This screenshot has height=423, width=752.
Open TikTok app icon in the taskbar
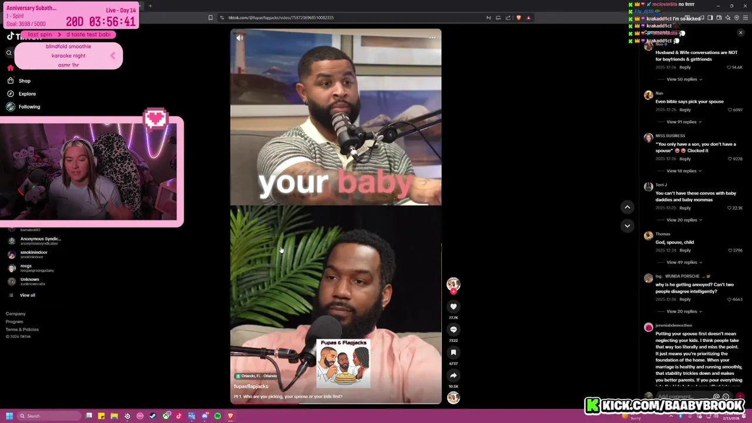click(179, 416)
